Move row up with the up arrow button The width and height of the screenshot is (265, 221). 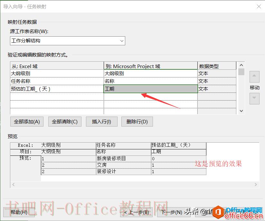pyautogui.click(x=254, y=77)
